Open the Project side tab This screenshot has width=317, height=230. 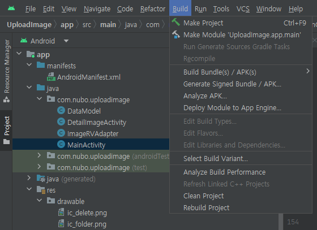pos(6,131)
